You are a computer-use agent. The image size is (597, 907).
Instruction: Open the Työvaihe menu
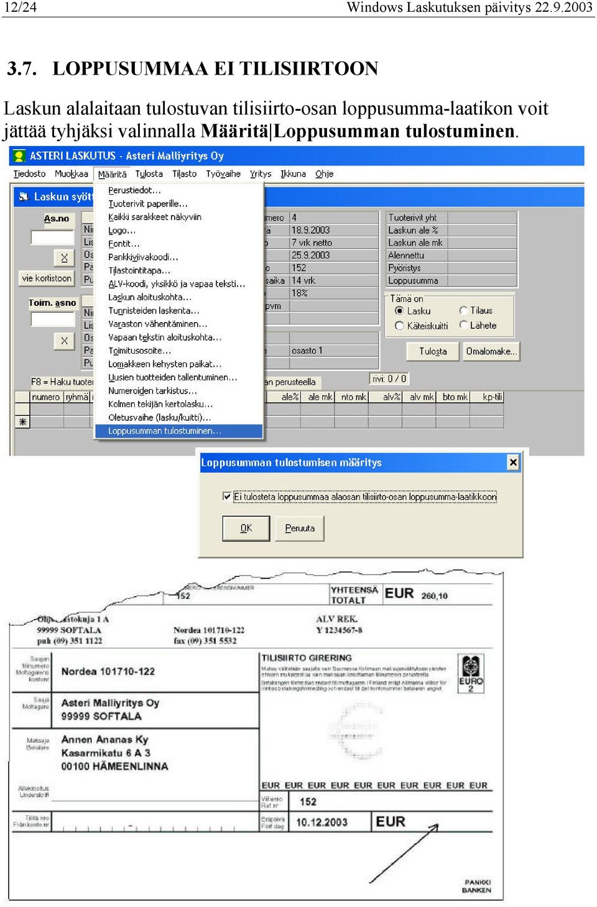[223, 174]
